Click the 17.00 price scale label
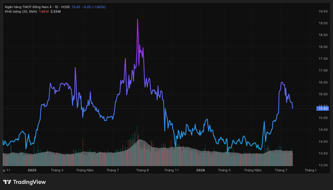The image size is (333, 190). [323, 70]
